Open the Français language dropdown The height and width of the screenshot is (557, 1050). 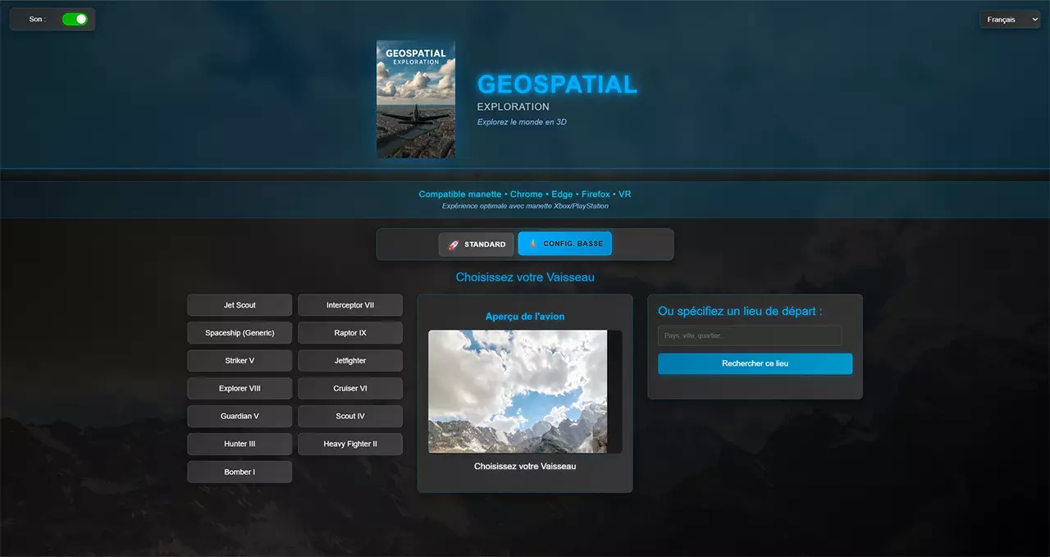tap(1009, 19)
